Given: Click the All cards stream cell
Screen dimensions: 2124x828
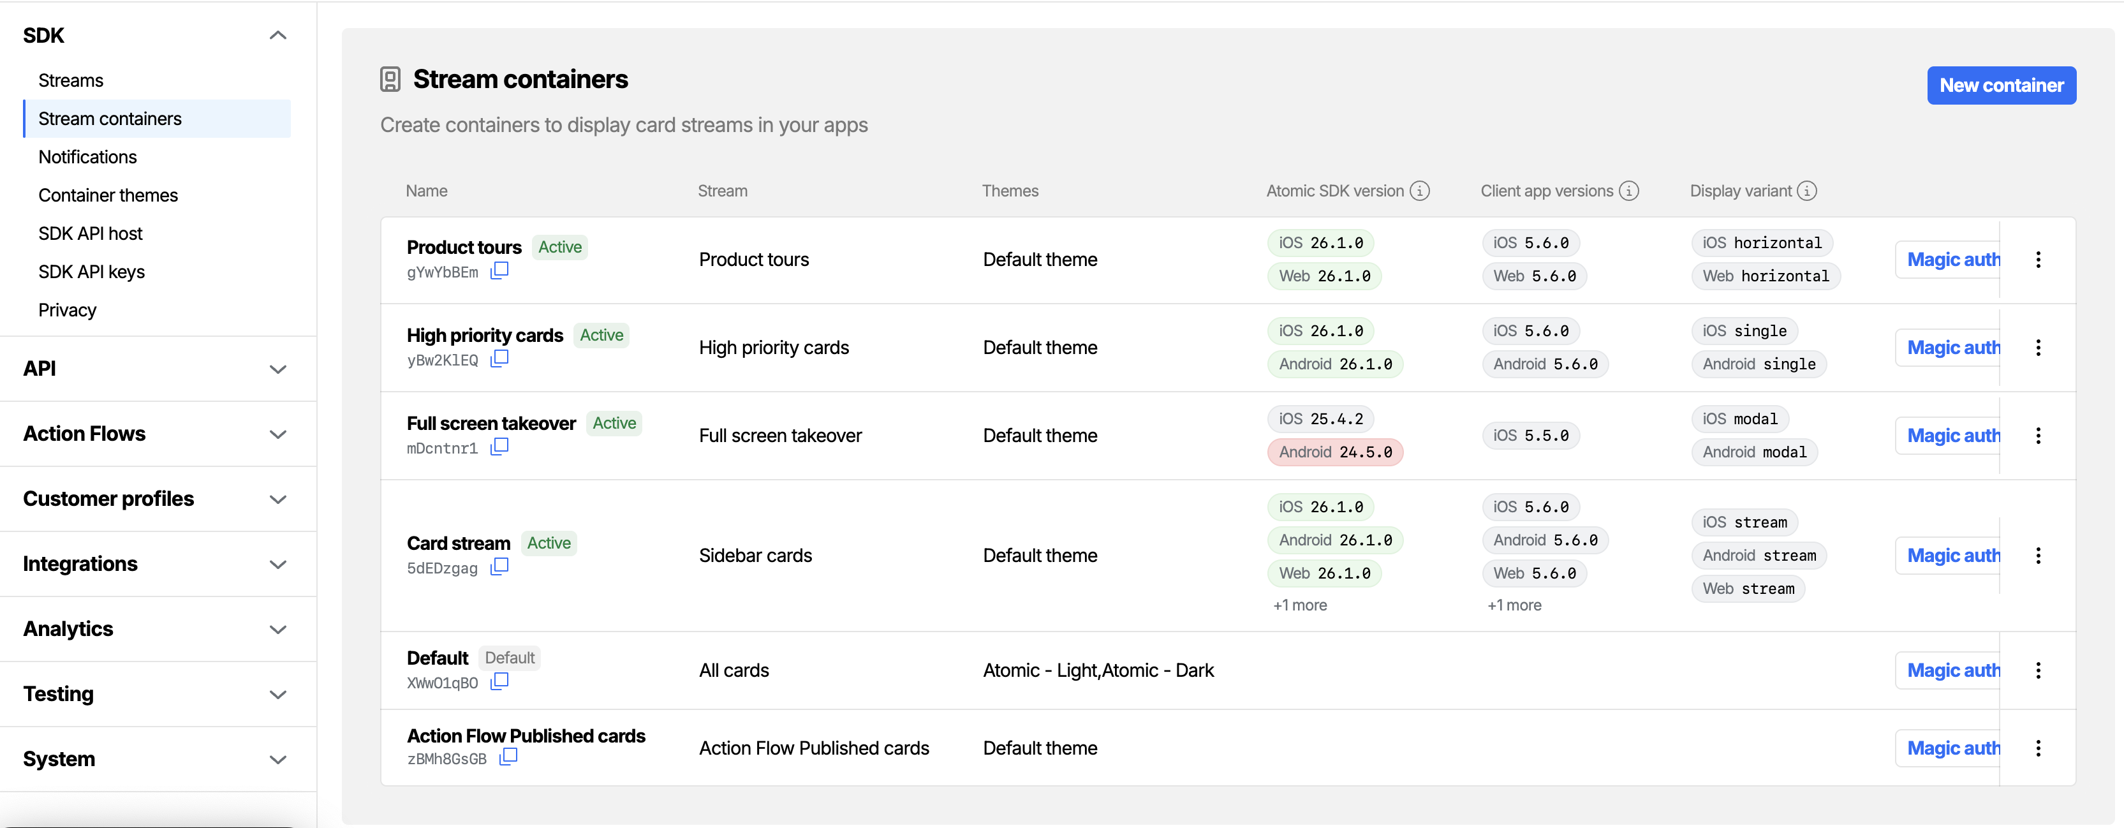Looking at the screenshot, I should (x=734, y=670).
